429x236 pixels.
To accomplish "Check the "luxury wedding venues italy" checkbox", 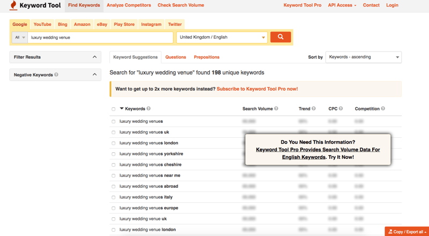I will [x=114, y=197].
